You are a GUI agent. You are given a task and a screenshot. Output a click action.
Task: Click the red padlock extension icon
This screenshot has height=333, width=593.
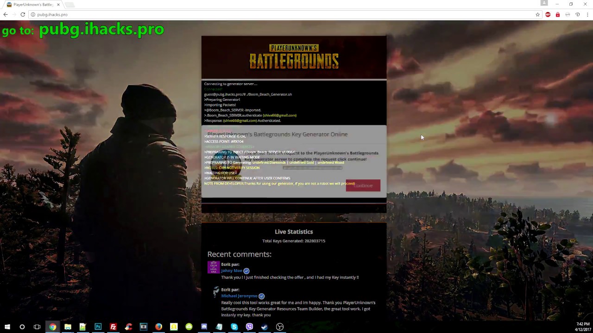pyautogui.click(x=557, y=14)
